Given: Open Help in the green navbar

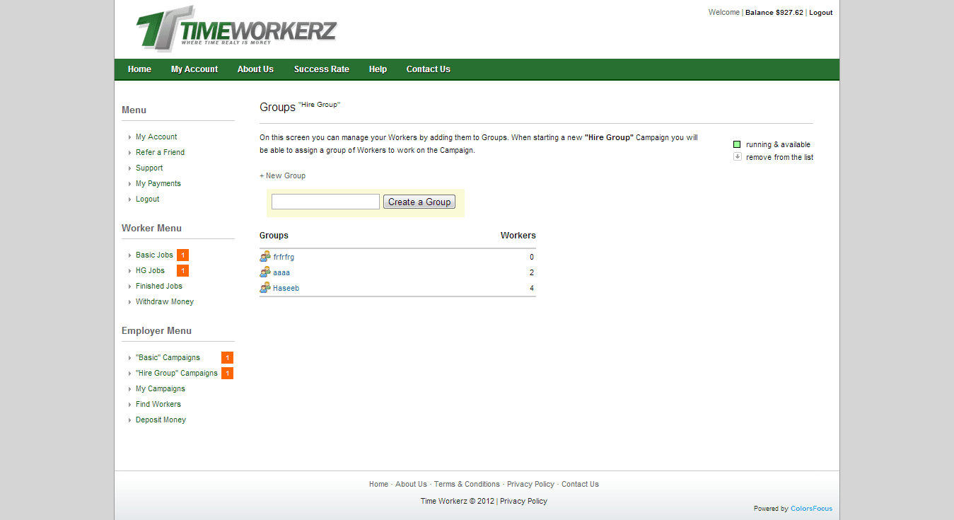Looking at the screenshot, I should pos(378,69).
